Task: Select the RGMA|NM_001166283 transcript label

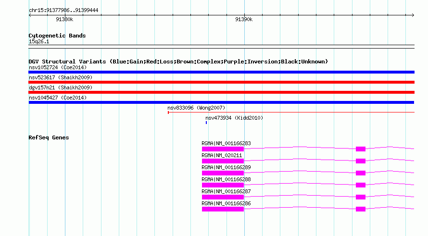Action: pyautogui.click(x=226, y=143)
